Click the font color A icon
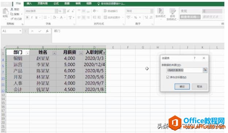 click(62, 17)
